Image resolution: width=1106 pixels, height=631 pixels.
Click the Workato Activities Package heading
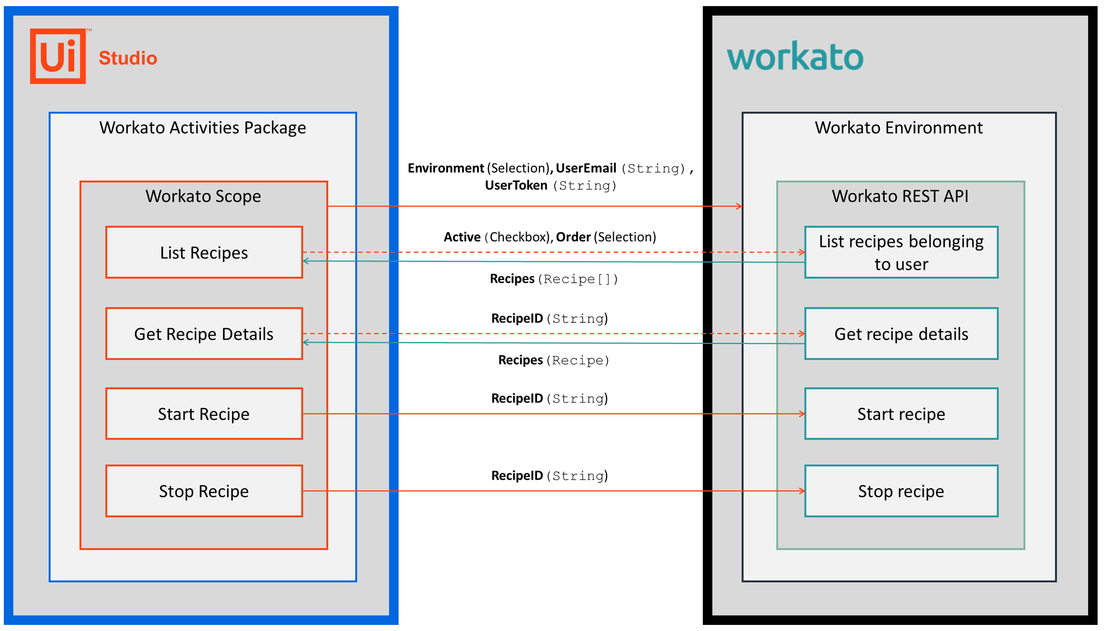203,128
